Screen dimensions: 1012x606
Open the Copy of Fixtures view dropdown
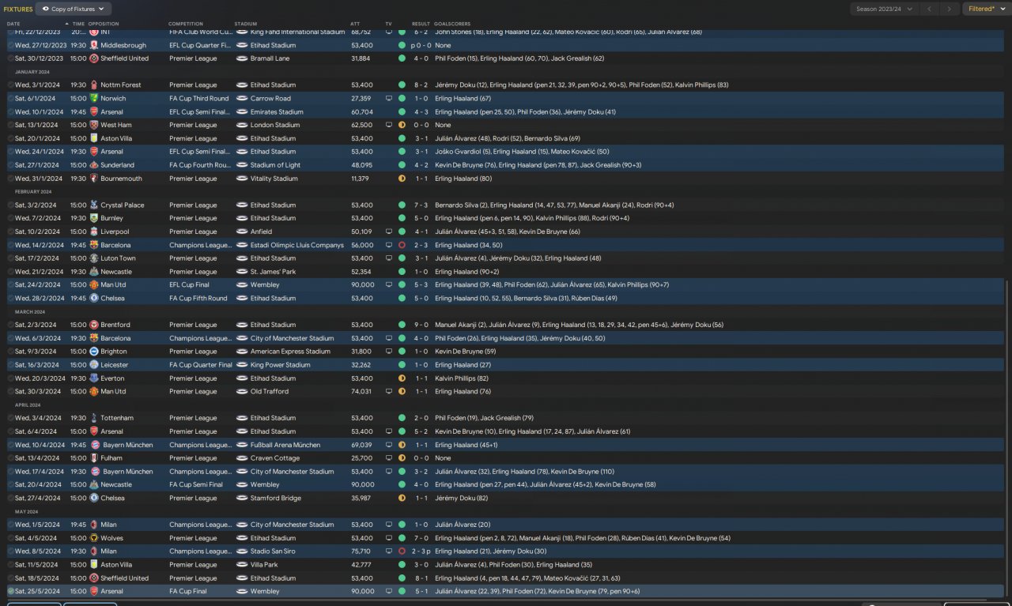pyautogui.click(x=74, y=9)
